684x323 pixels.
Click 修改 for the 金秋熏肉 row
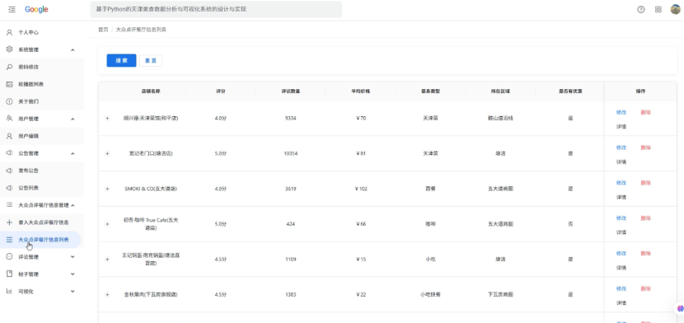621,288
